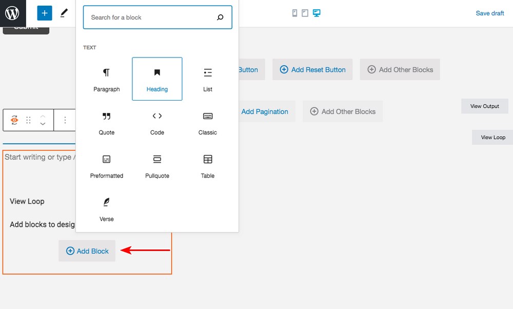Click the Add blocks to design text
Screen dimensions: 513x309
[42, 224]
